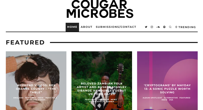The width and height of the screenshot is (203, 110).
Task: Open the Twitter profile icon
Action: click(x=146, y=27)
